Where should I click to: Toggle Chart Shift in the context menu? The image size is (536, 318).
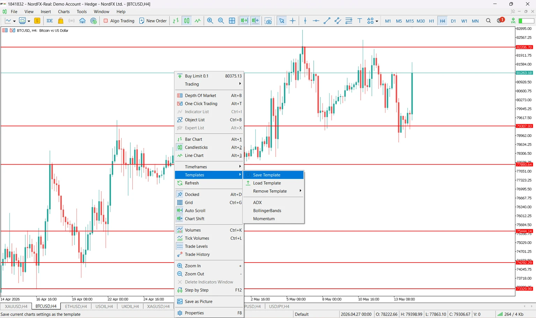(209, 219)
